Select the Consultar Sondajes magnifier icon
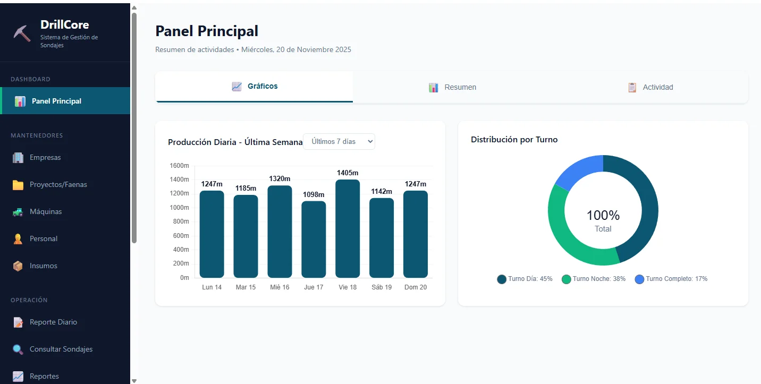This screenshot has width=761, height=384. (18, 349)
